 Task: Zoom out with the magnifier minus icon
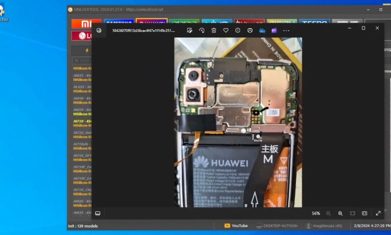point(328,213)
